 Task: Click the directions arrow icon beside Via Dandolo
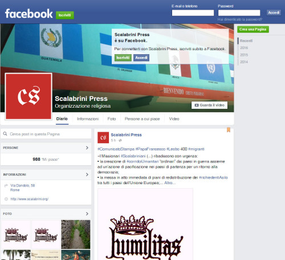6,185
